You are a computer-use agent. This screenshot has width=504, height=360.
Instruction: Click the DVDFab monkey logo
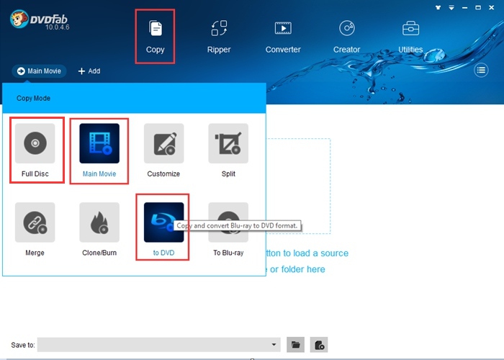(x=19, y=19)
